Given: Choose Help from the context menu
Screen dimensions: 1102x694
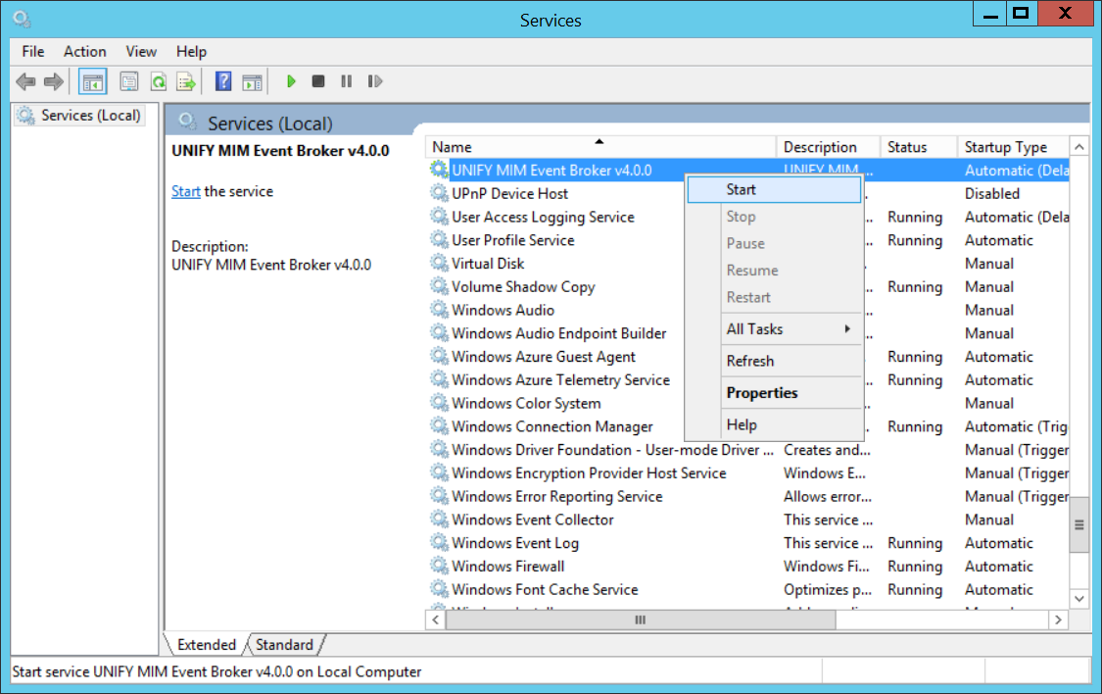Looking at the screenshot, I should point(774,424).
